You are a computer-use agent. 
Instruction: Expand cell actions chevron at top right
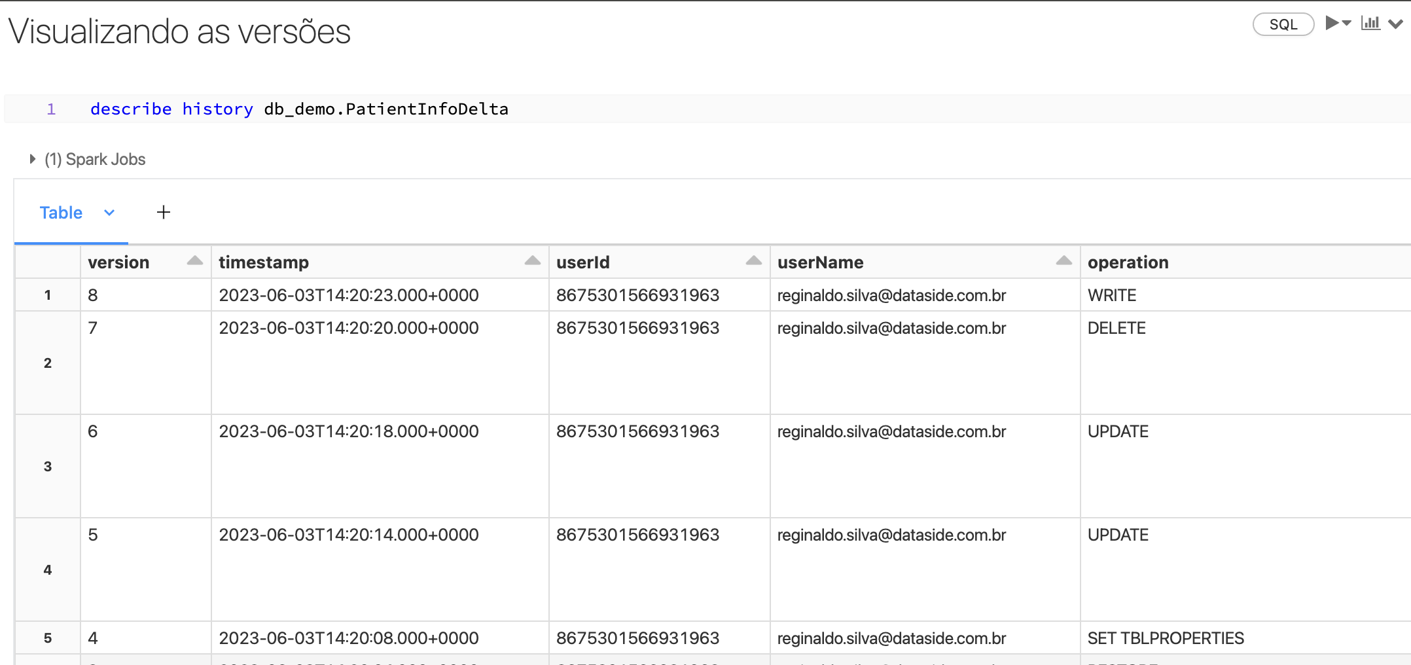[1395, 24]
